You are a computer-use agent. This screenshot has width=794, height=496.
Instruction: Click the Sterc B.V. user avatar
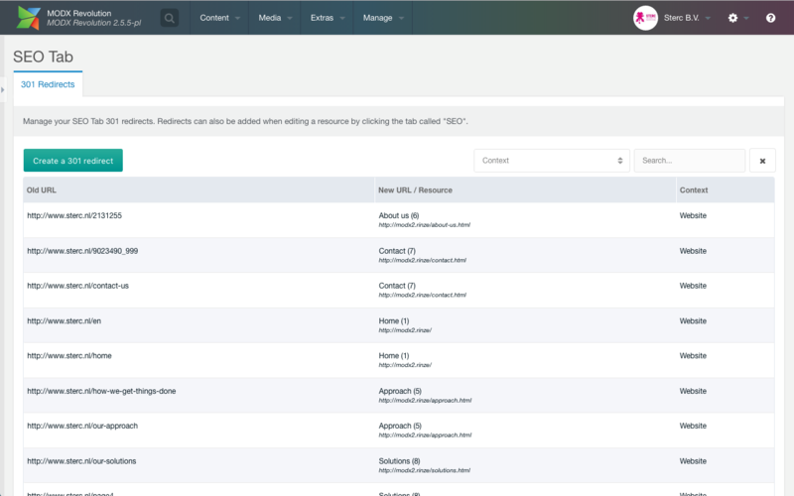point(645,18)
